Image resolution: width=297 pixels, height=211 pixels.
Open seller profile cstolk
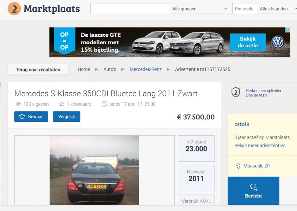(x=242, y=124)
